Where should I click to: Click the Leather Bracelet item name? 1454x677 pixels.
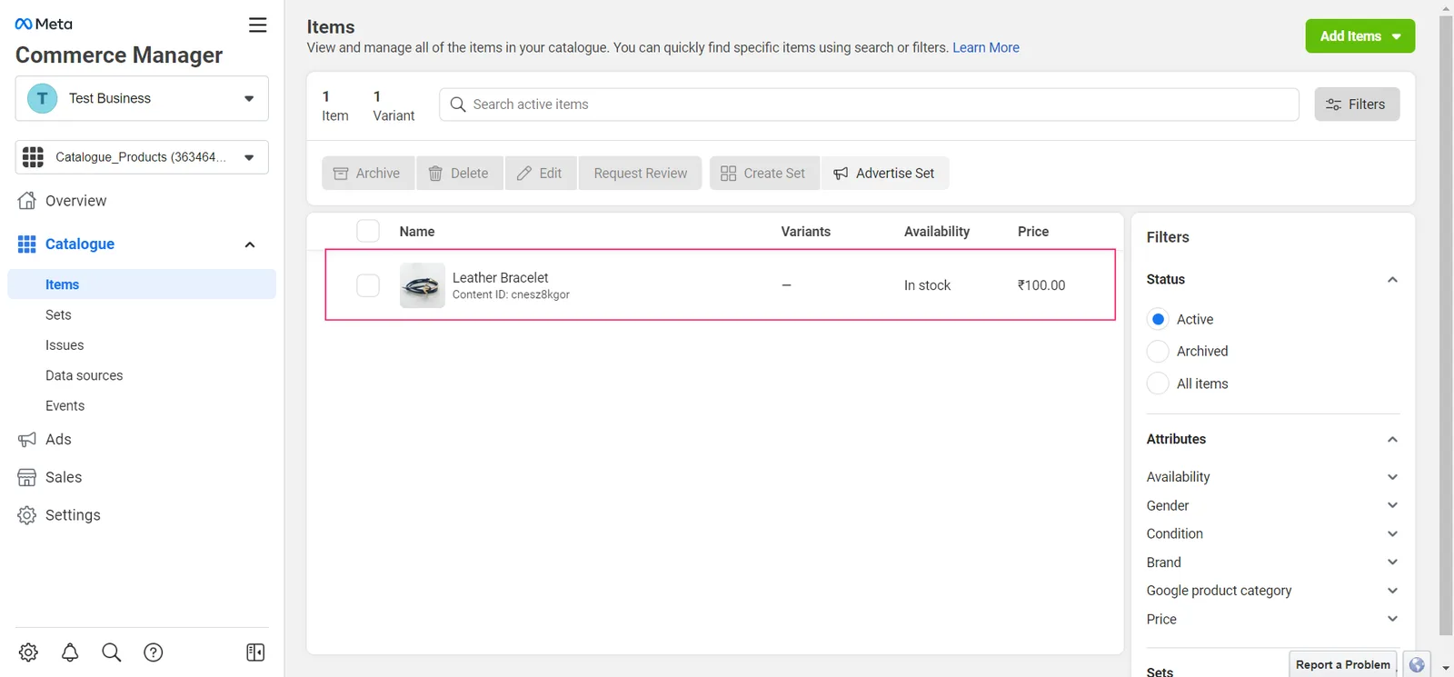(x=501, y=278)
